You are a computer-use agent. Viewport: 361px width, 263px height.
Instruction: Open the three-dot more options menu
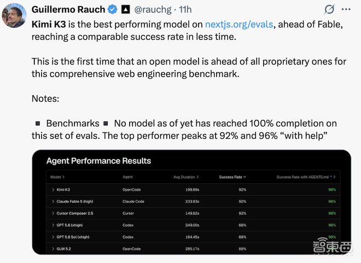pos(346,9)
